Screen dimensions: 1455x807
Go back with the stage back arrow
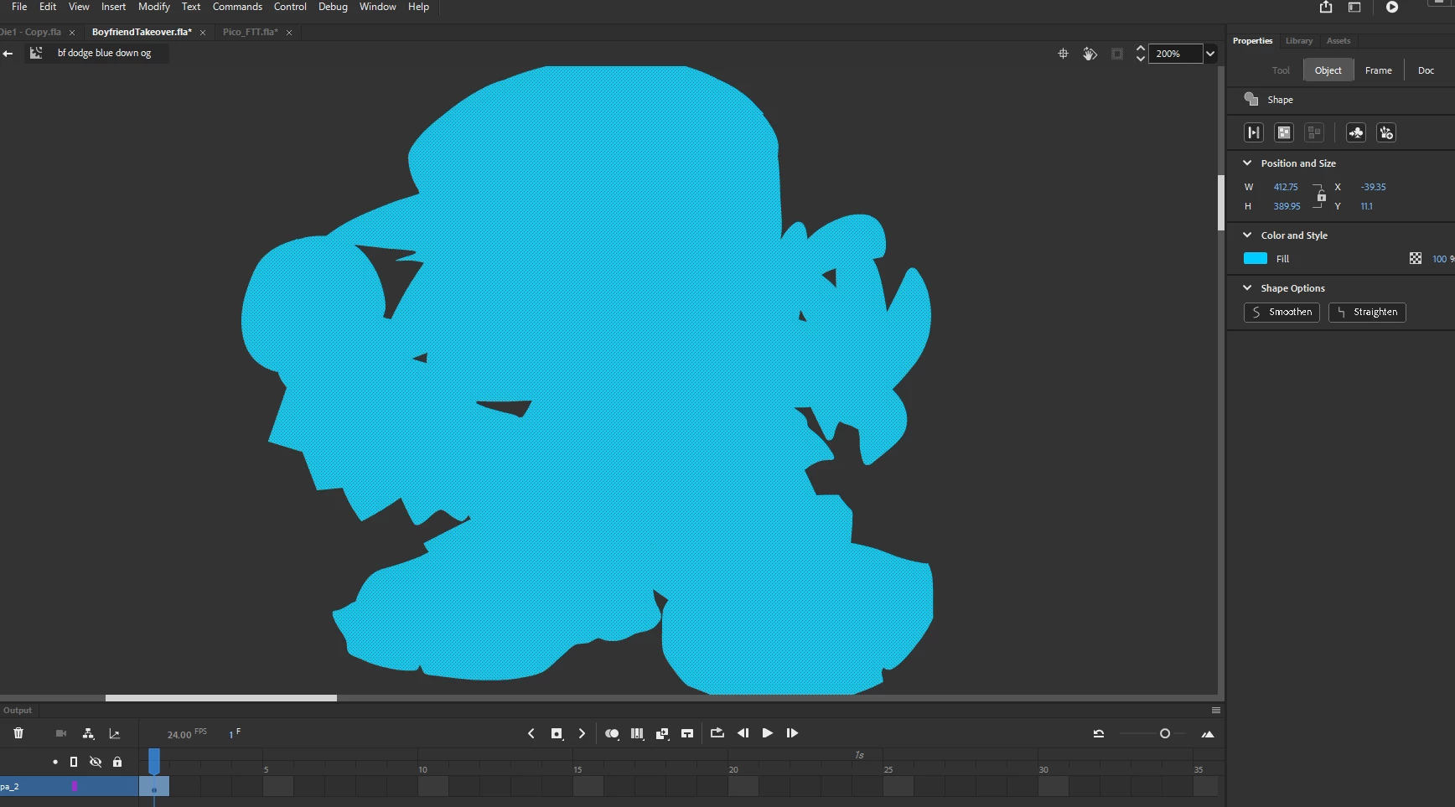8,54
